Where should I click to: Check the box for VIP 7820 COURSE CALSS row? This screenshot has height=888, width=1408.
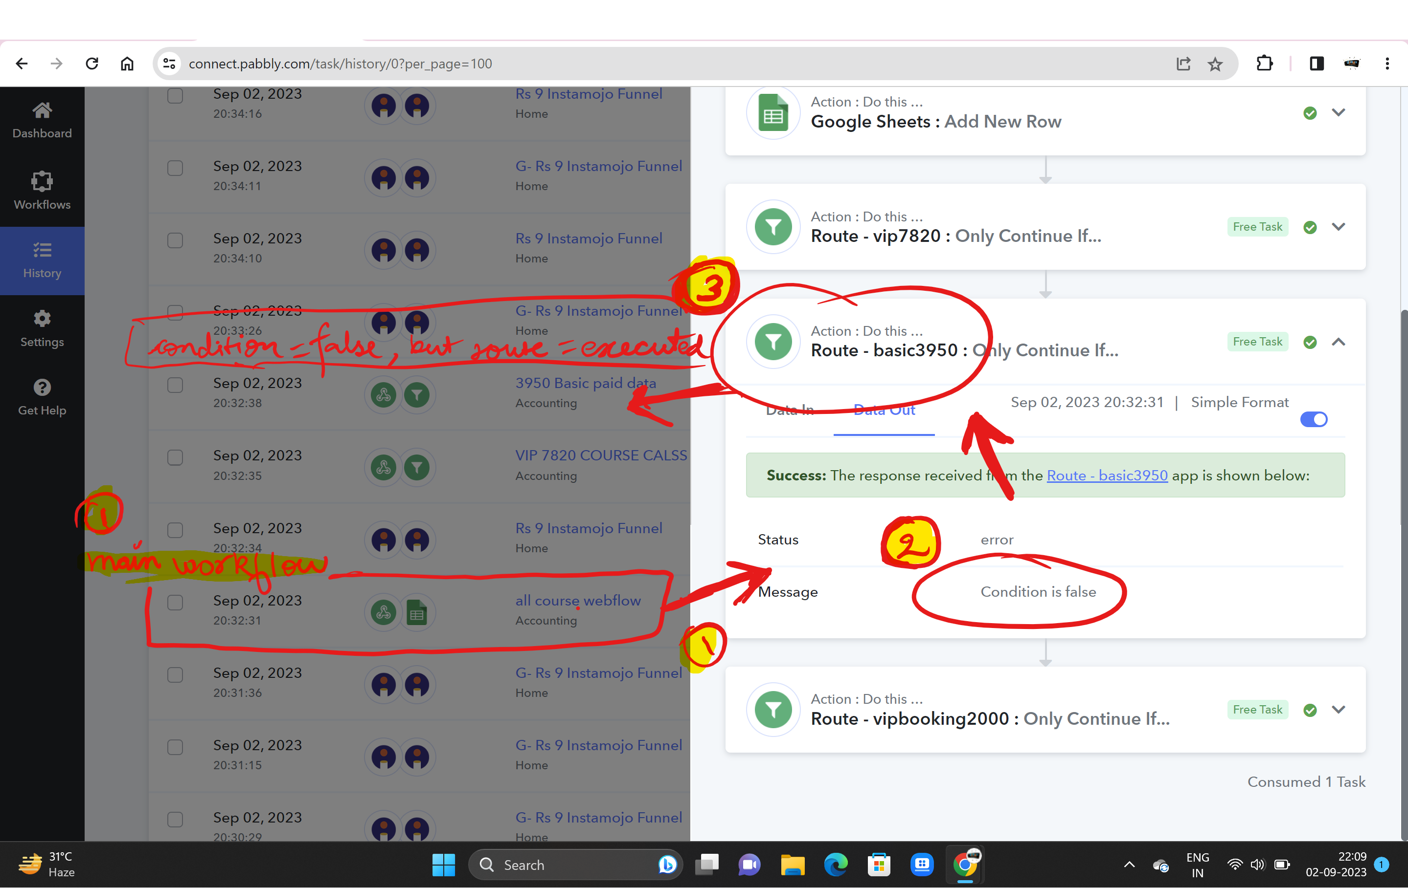[x=175, y=457]
